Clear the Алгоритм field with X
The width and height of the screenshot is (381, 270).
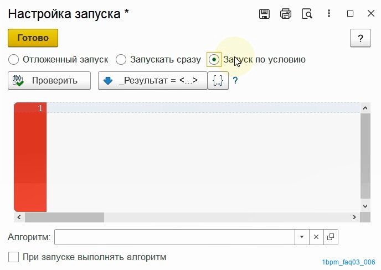[x=316, y=237]
